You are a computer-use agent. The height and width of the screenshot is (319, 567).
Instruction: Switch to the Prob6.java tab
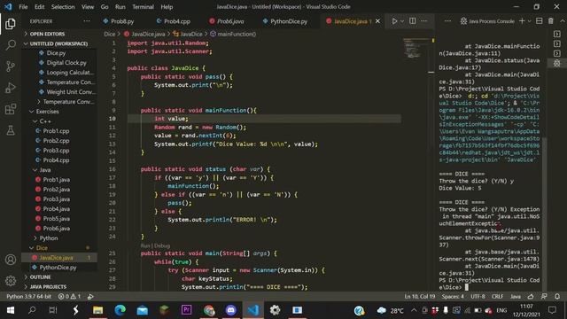(x=230, y=21)
